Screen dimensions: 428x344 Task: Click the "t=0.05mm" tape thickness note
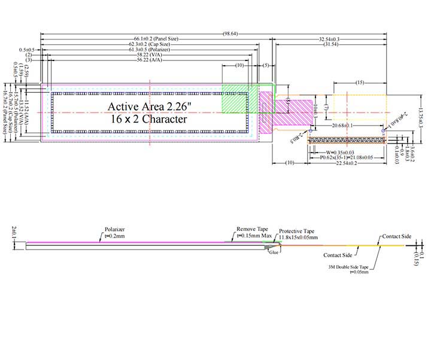click(x=359, y=272)
